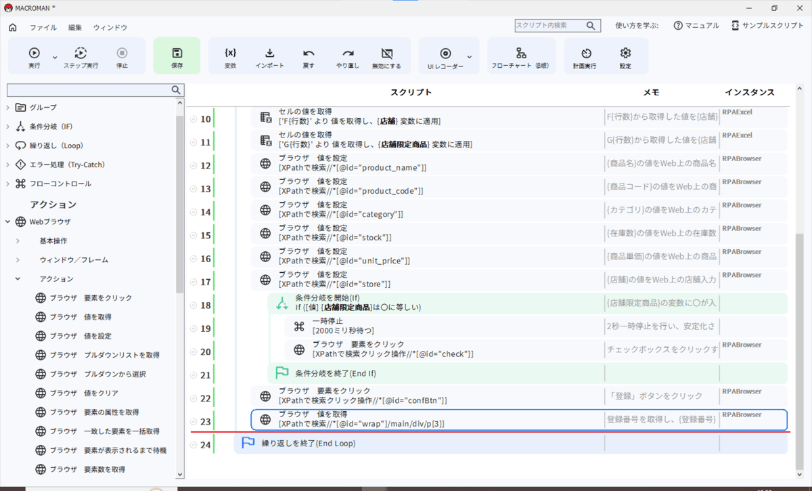Click Excel icon on script row 10
The image size is (812, 491).
coord(266,118)
